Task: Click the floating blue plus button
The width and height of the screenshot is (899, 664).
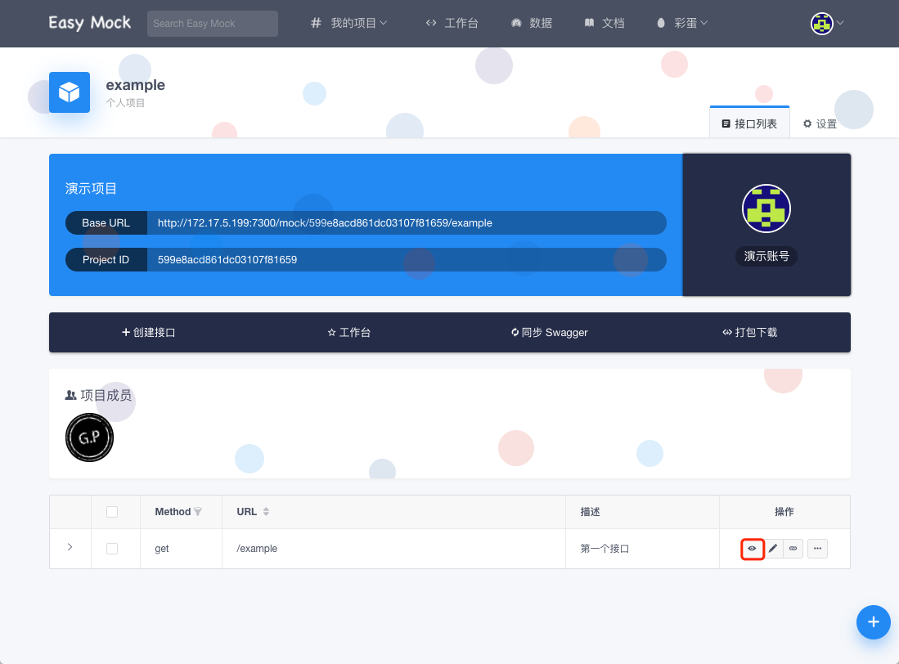Action: pos(873,622)
